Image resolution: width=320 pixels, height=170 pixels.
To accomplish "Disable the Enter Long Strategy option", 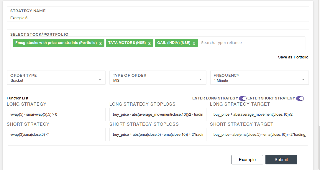I will coord(242,98).
